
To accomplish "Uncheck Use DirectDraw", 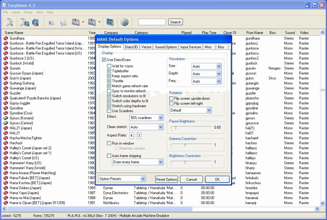I will coord(104,60).
